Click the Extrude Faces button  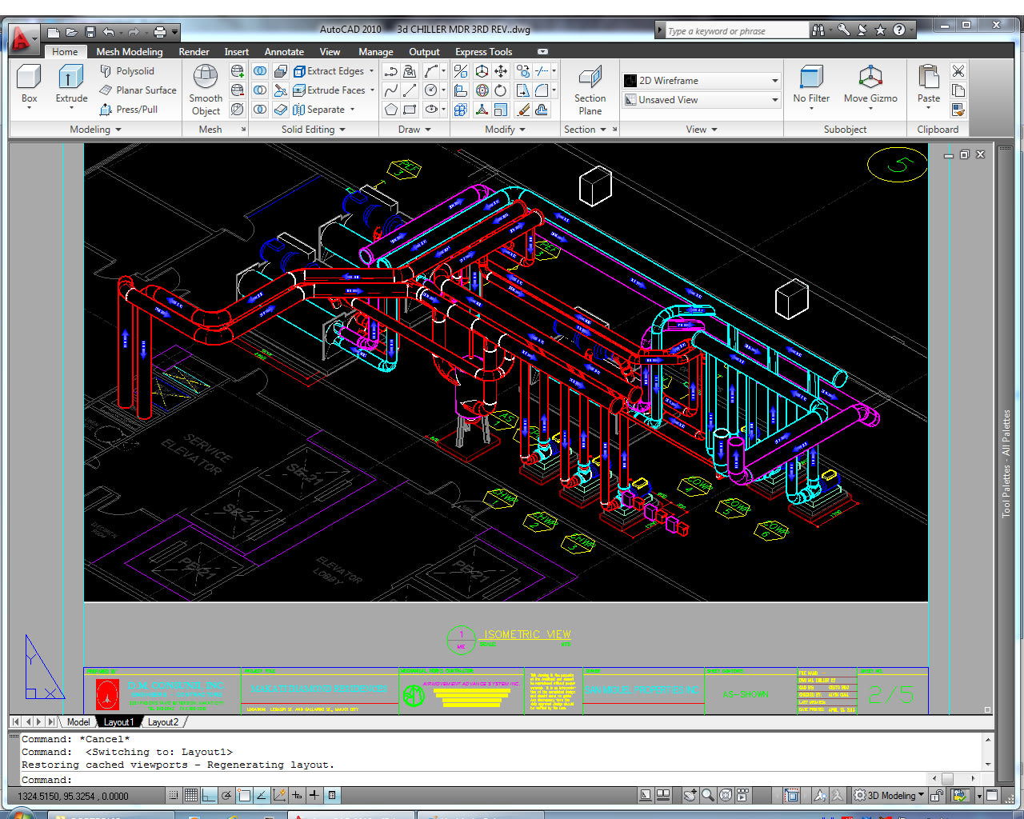point(334,90)
